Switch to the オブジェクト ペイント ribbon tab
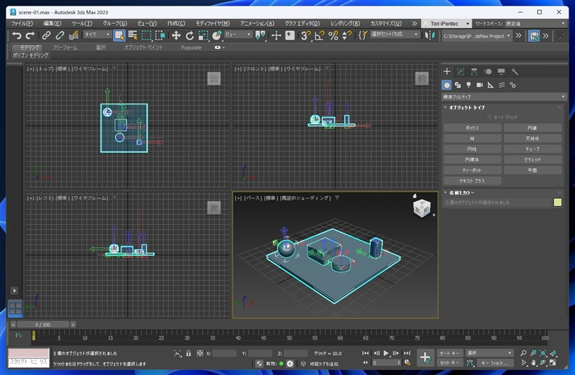 pyautogui.click(x=143, y=47)
